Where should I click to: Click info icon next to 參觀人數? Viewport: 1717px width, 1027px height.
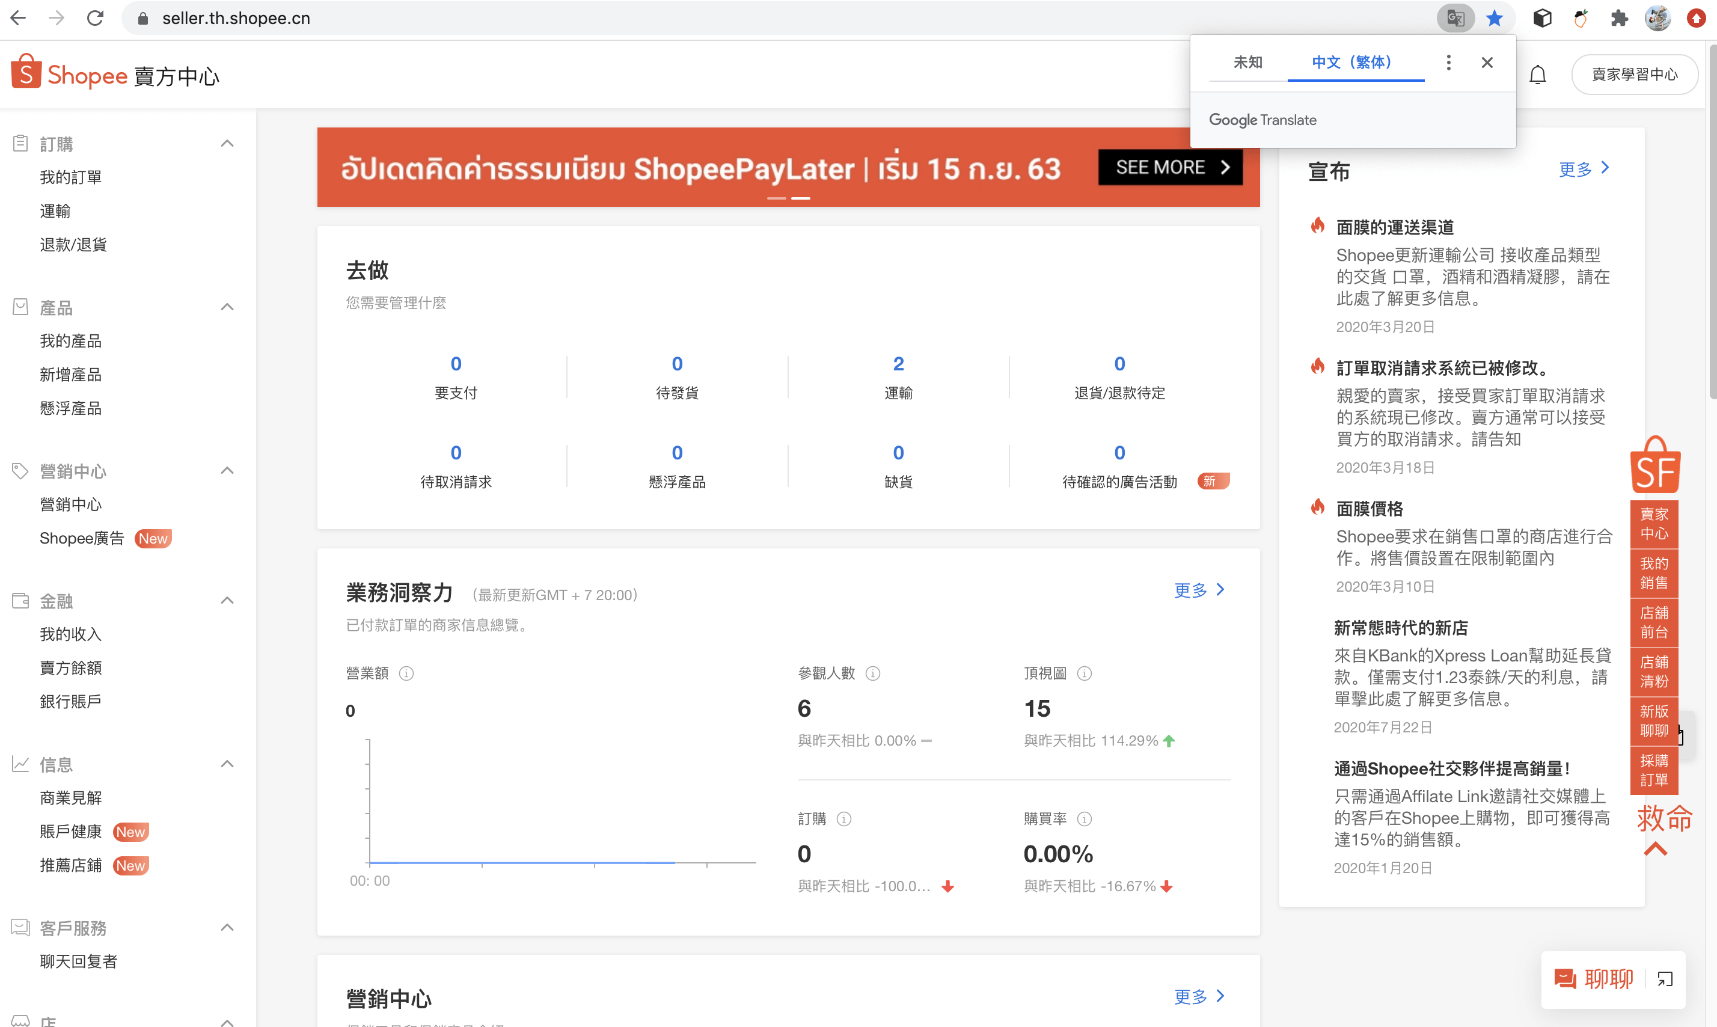(x=873, y=673)
